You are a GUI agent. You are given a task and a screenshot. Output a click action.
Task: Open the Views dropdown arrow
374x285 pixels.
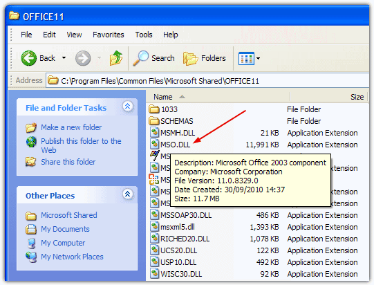[x=258, y=58]
